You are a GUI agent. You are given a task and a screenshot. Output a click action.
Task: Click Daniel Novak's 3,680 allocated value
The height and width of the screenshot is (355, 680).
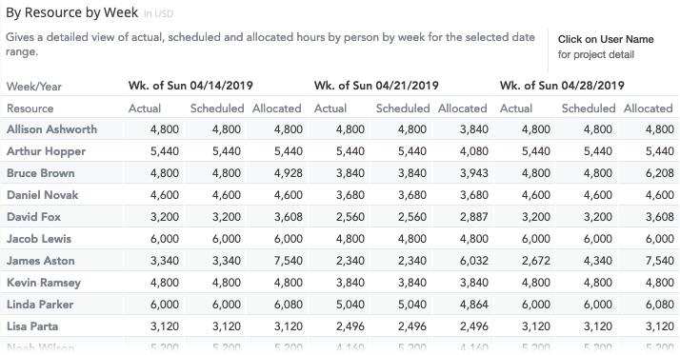click(474, 195)
